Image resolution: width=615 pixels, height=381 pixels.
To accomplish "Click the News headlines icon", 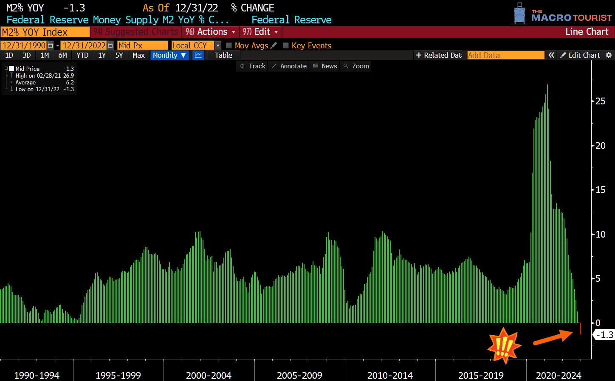I will [324, 66].
